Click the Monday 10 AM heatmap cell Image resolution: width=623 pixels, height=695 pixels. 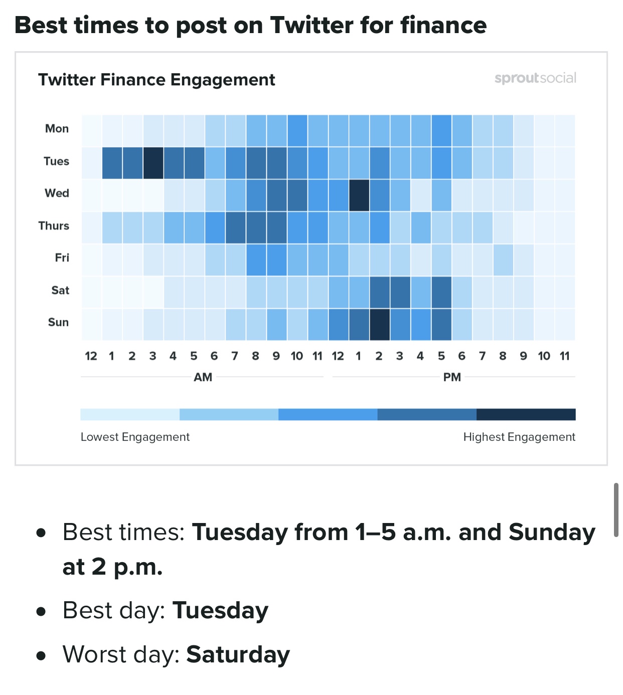pos(297,130)
